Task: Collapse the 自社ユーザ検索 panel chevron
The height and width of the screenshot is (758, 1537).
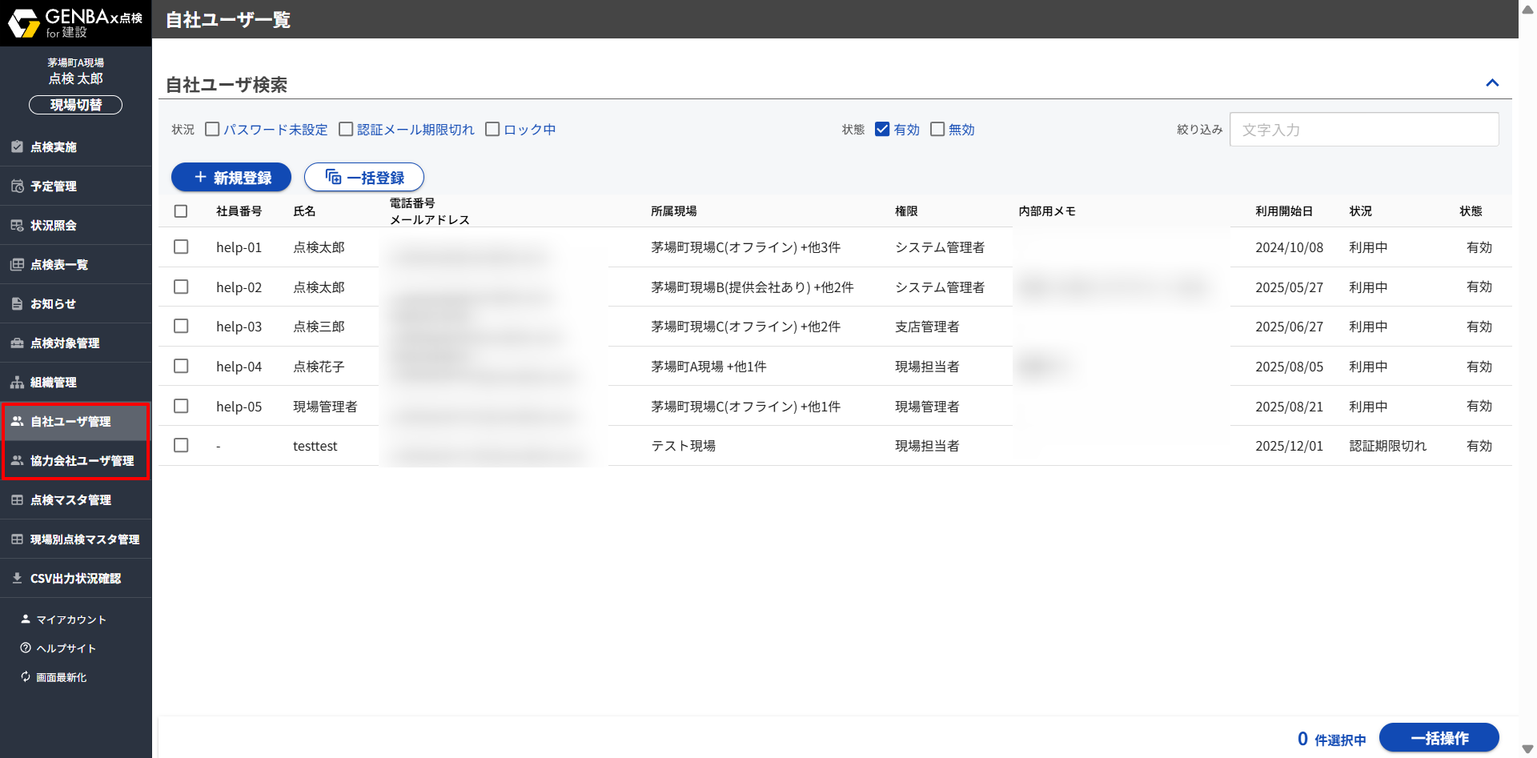Action: pyautogui.click(x=1491, y=83)
